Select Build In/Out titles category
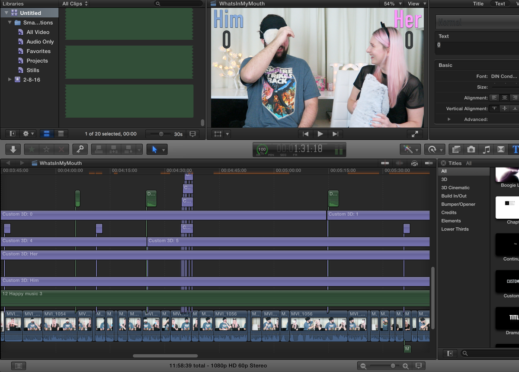Image resolution: width=519 pixels, height=372 pixels. click(454, 196)
